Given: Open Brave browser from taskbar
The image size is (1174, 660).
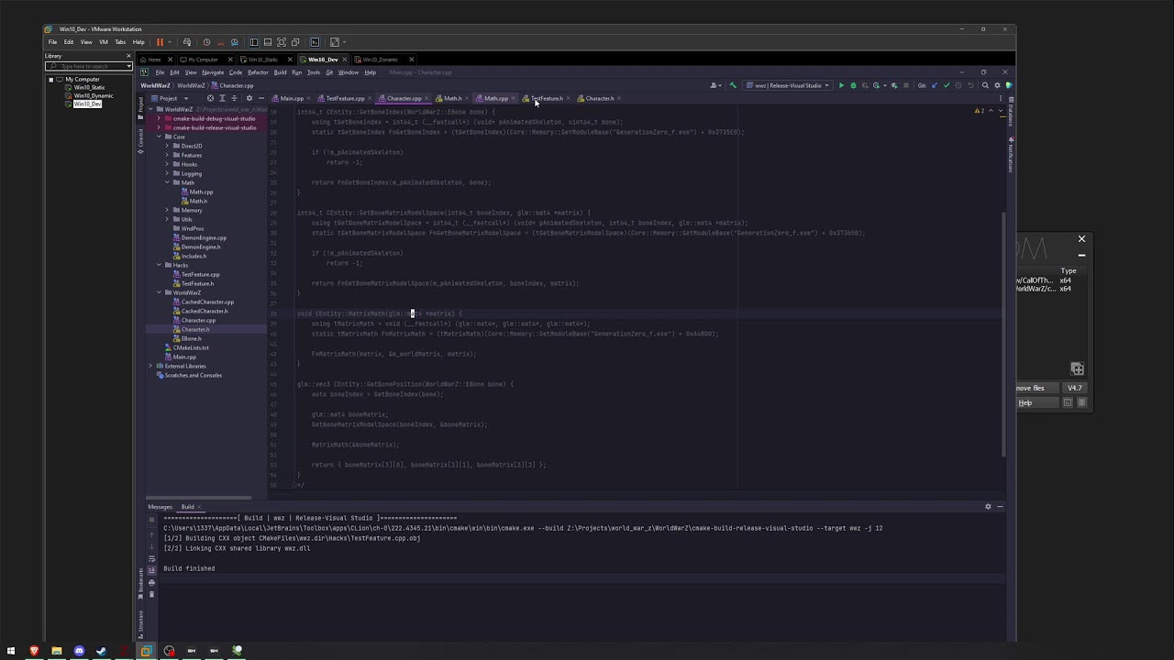Looking at the screenshot, I should (34, 651).
